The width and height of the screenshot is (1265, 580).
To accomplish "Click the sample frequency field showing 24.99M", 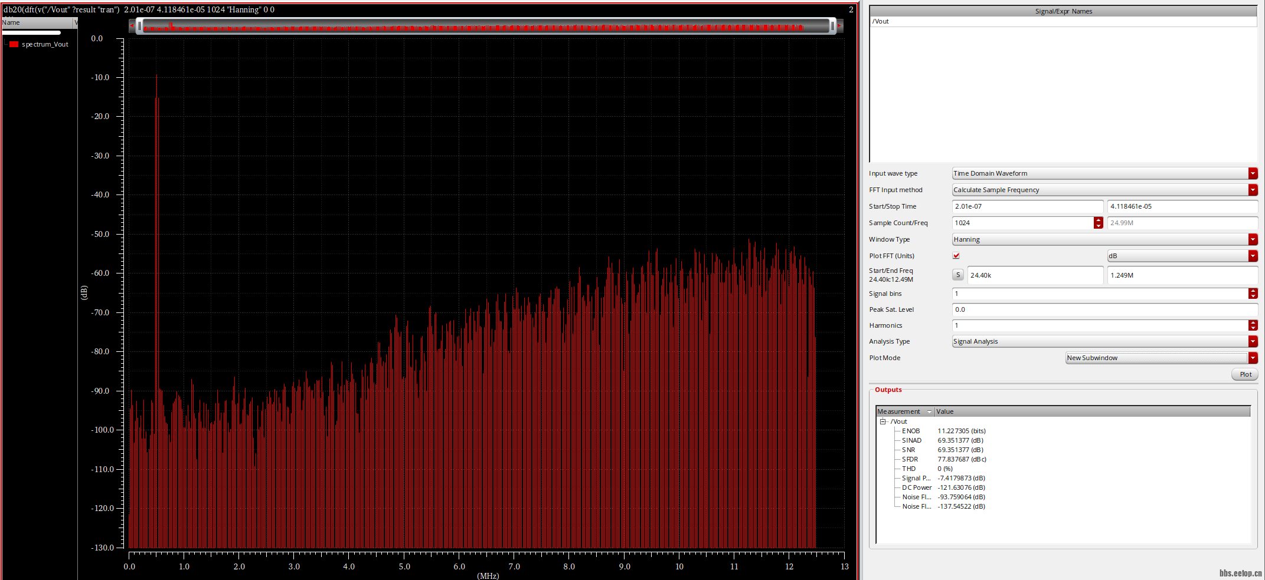I will [x=1182, y=223].
